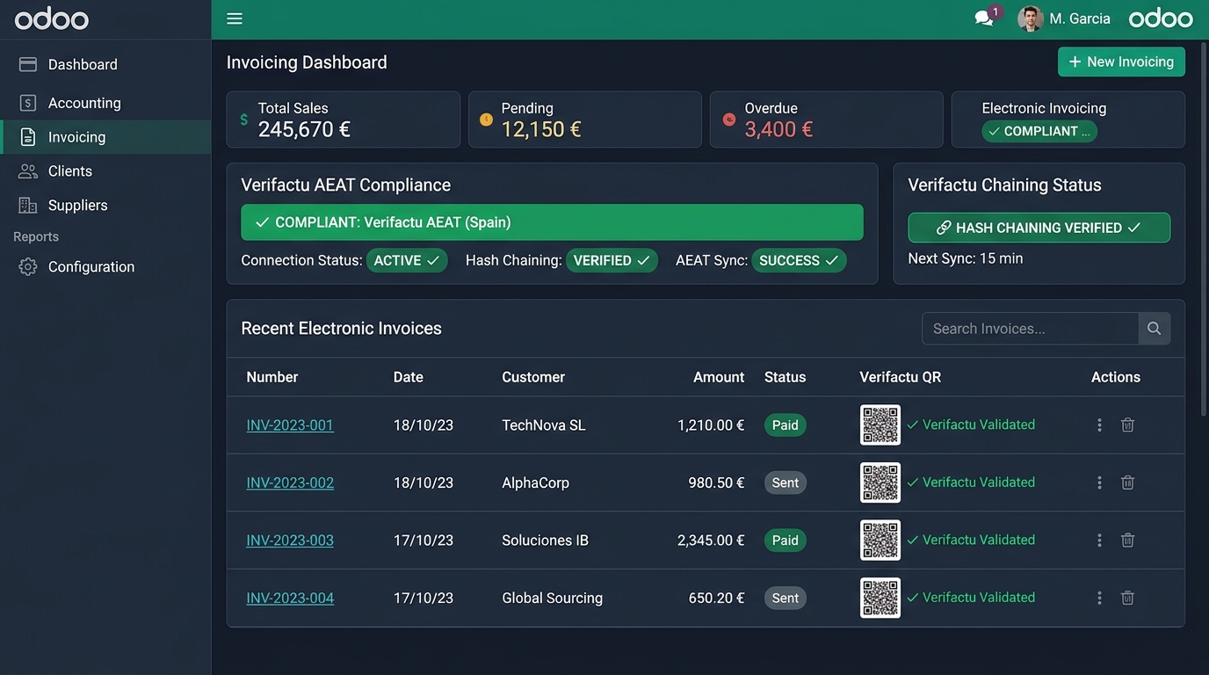Go to Dashboard in sidebar
Viewport: 1209px width, 675px height.
click(105, 64)
